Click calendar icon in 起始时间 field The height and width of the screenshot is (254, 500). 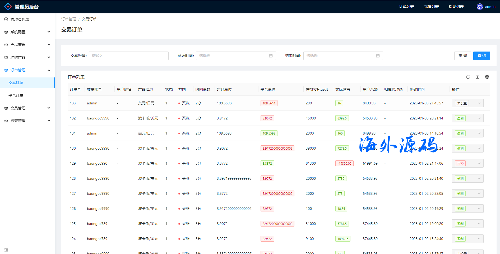pos(271,56)
